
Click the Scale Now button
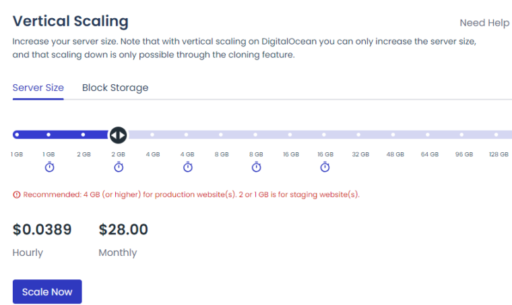[47, 292]
